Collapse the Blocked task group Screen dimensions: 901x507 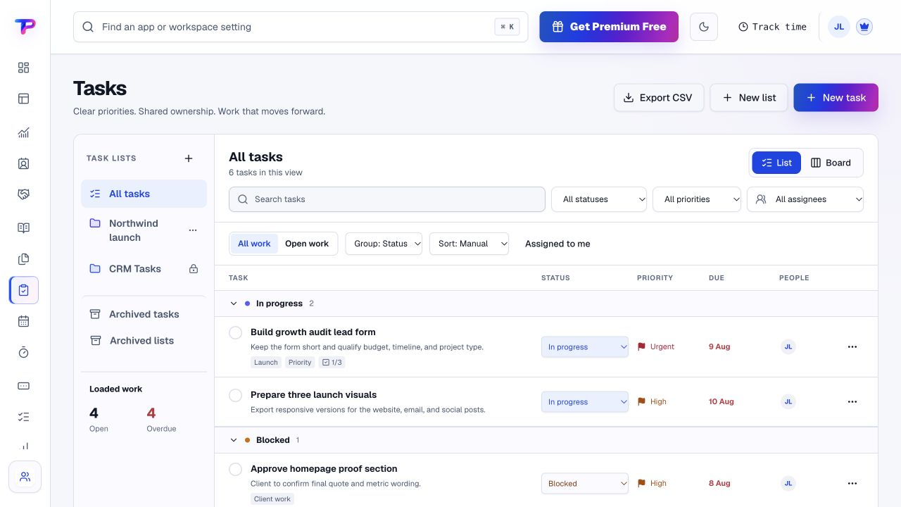point(234,440)
